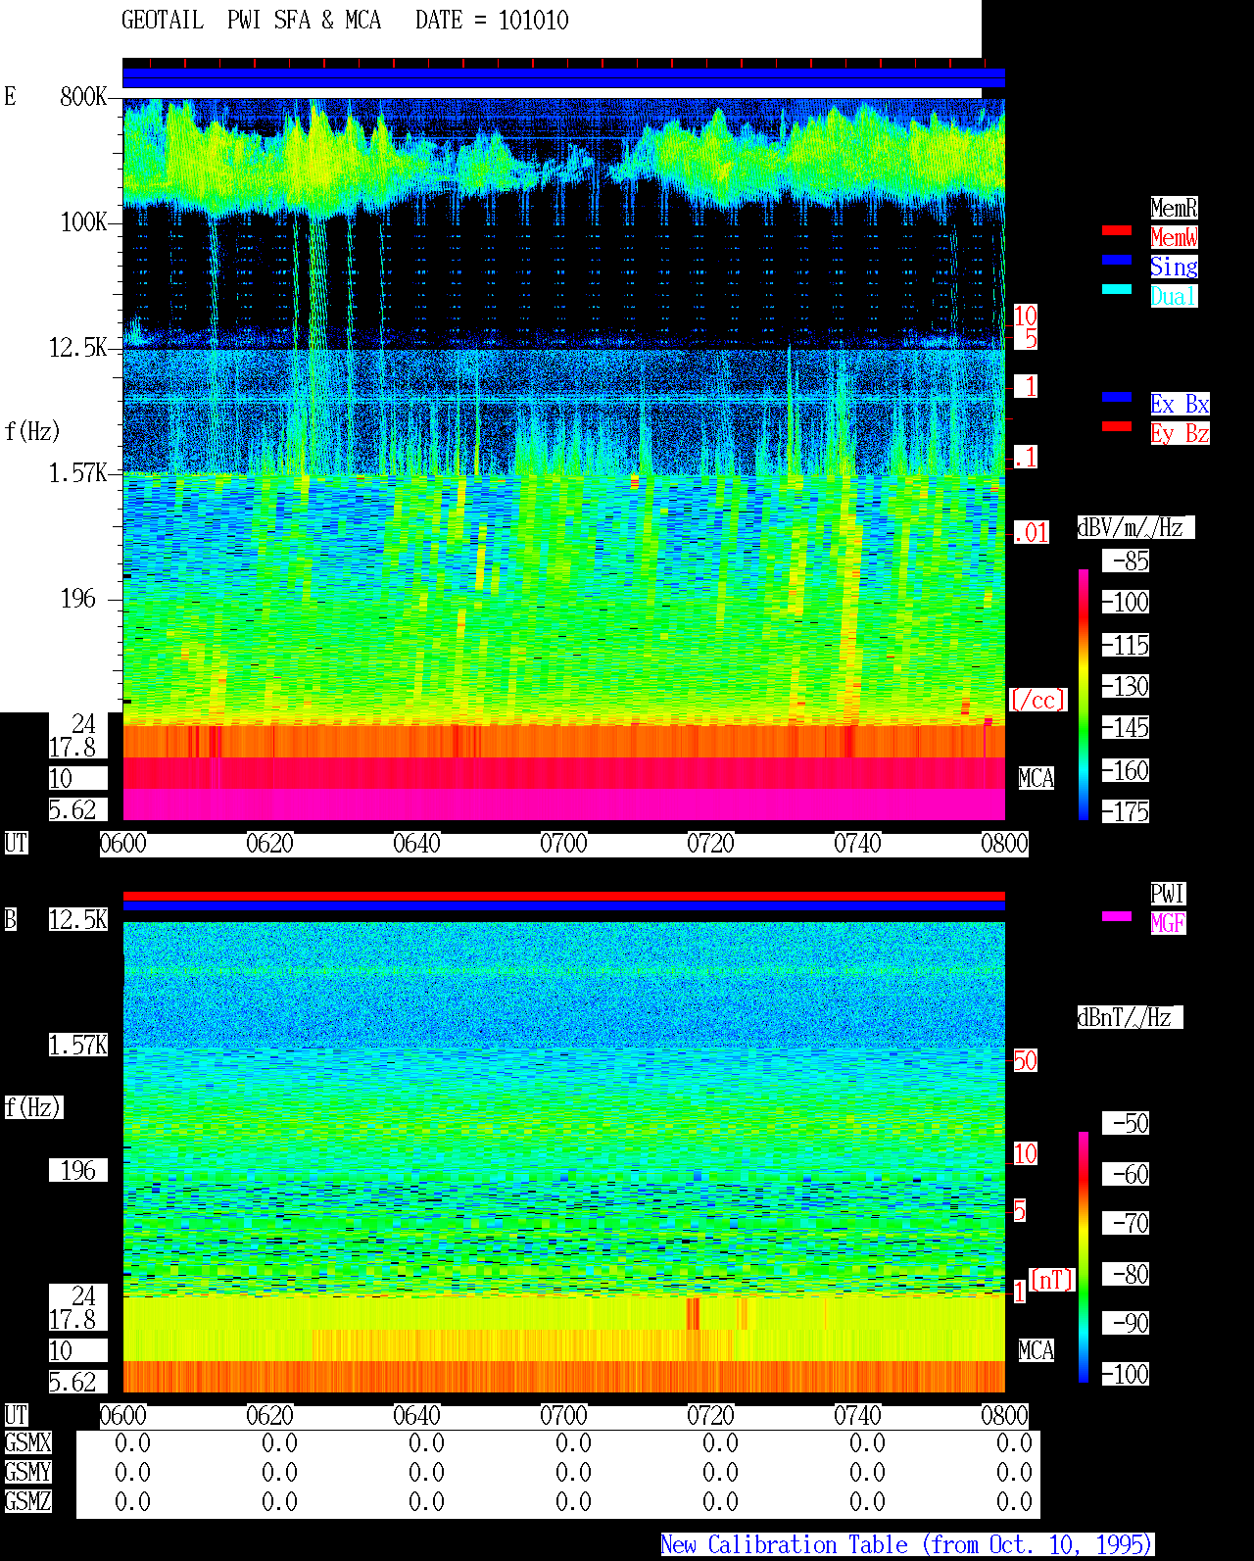Select the Ex Bx legend label

(1180, 404)
